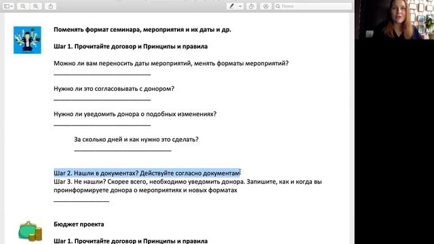Image resolution: width=434 pixels, height=244 pixels.
Task: Click the green purse with coins image
Action: pos(30,231)
